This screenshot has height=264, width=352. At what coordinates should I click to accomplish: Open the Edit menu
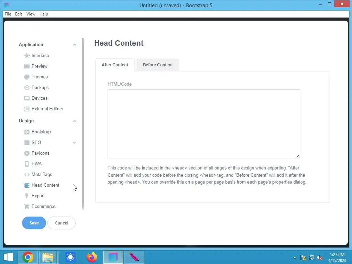click(x=19, y=14)
